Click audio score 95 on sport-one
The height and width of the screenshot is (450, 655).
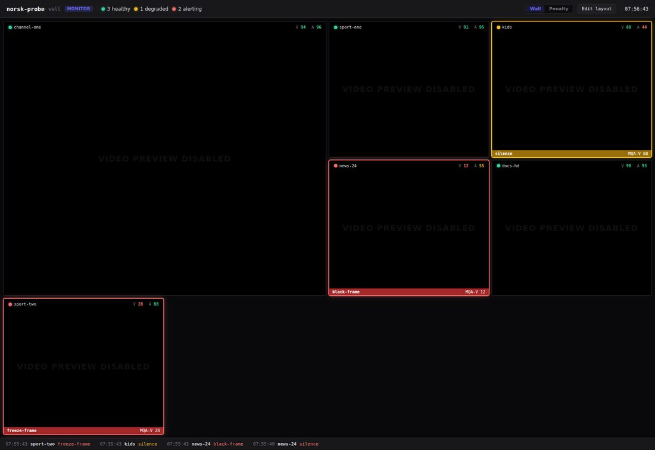tap(482, 27)
